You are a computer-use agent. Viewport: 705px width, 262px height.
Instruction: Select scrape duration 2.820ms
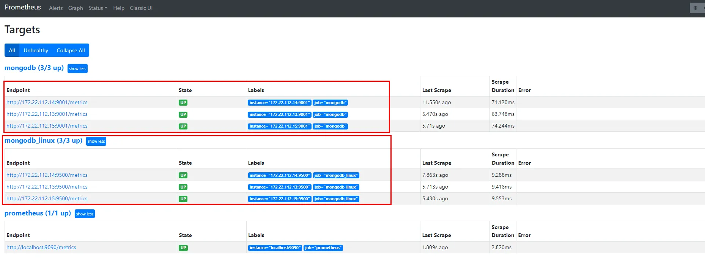click(502, 247)
